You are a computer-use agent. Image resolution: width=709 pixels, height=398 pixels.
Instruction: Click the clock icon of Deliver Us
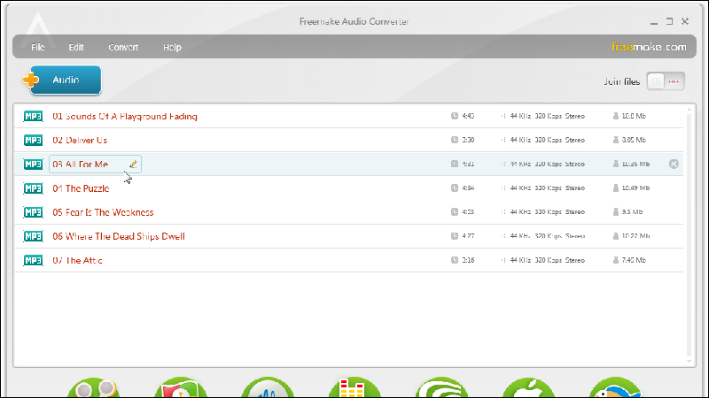(455, 140)
